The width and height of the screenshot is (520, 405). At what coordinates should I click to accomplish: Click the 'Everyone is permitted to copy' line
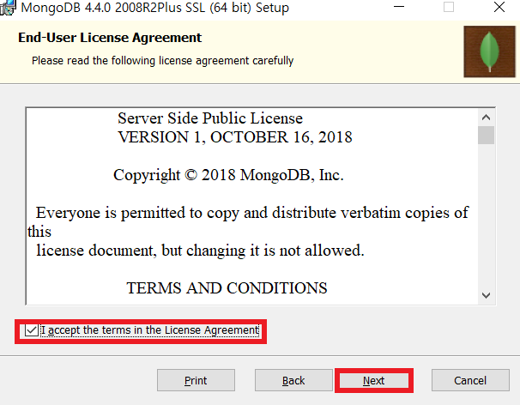(x=252, y=213)
